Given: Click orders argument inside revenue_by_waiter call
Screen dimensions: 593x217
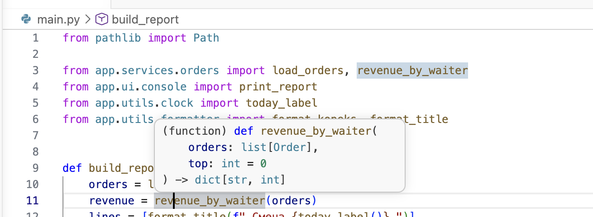Looking at the screenshot, I should pyautogui.click(x=291, y=201).
